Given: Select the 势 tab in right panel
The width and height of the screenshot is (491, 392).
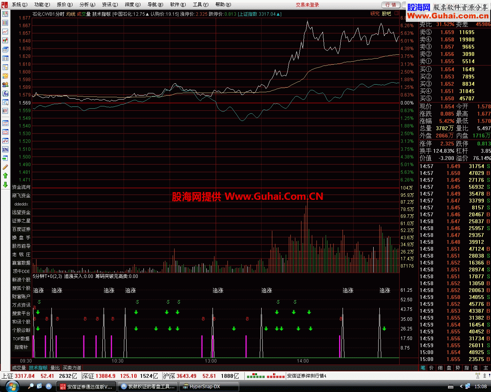Looking at the screenshot, I should coord(458,368).
